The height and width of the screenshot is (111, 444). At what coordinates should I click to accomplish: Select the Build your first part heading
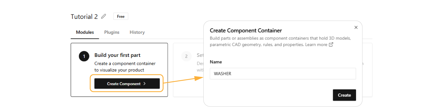(x=117, y=55)
